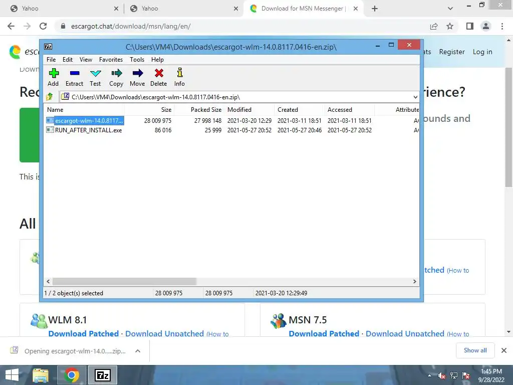Click WLM 8.1 Download Unpatched link
The width and height of the screenshot is (513, 385).
point(164,333)
